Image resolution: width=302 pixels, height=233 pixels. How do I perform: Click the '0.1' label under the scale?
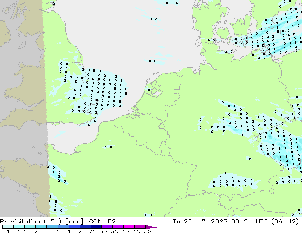point(5,231)
